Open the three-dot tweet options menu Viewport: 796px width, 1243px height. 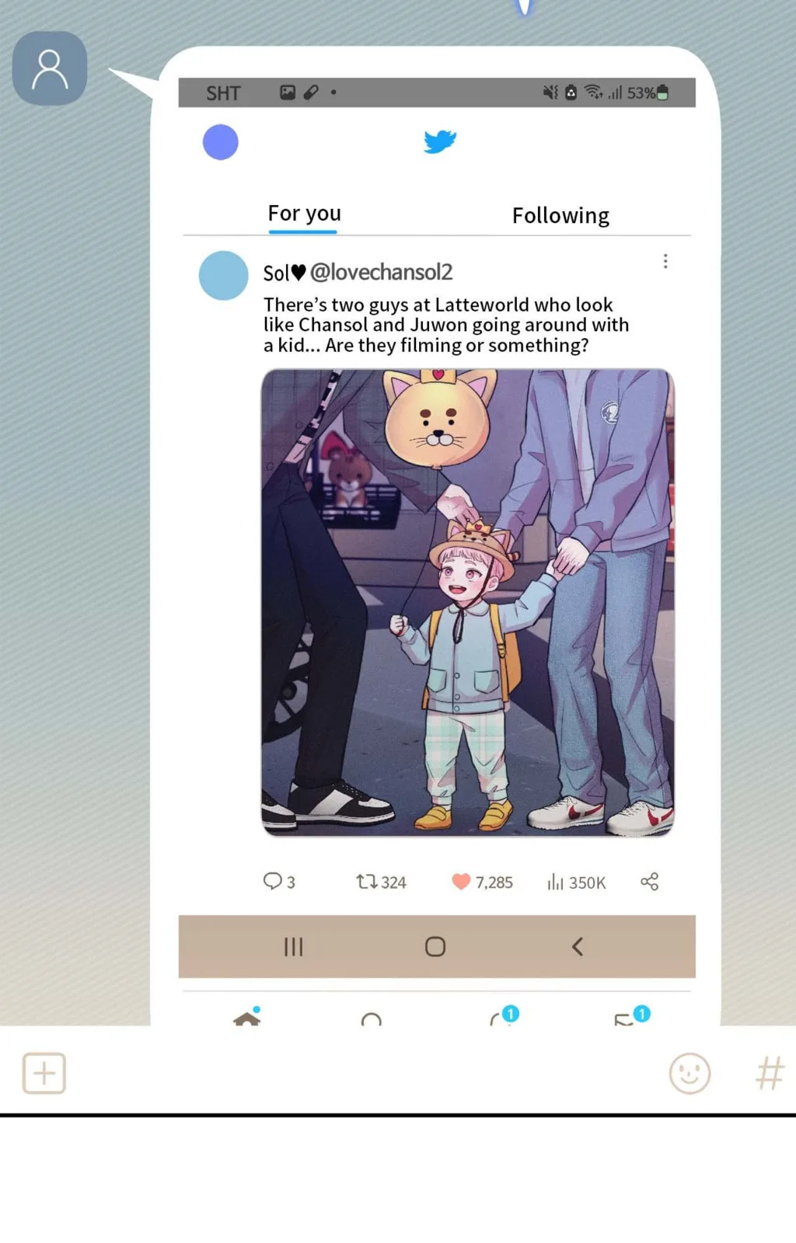[665, 261]
